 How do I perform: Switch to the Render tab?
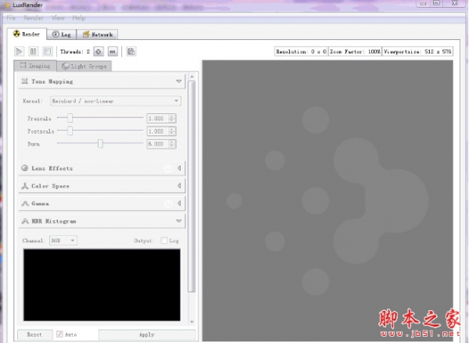pyautogui.click(x=27, y=34)
